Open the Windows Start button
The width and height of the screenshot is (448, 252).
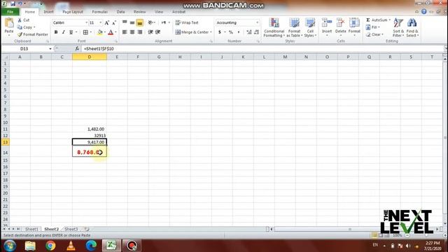click(x=10, y=246)
